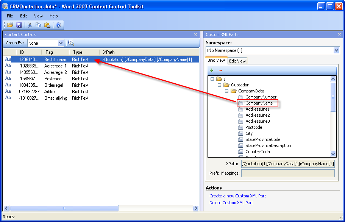Click the CountryCode node icon
Screen dimensions: 345x222
(x=241, y=152)
